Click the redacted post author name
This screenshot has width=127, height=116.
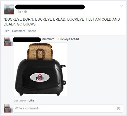click(x=50, y=7)
